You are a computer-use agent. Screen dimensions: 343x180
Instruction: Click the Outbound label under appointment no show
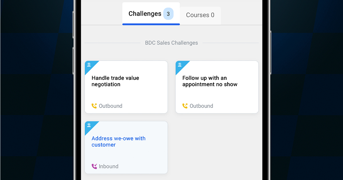coord(202,106)
